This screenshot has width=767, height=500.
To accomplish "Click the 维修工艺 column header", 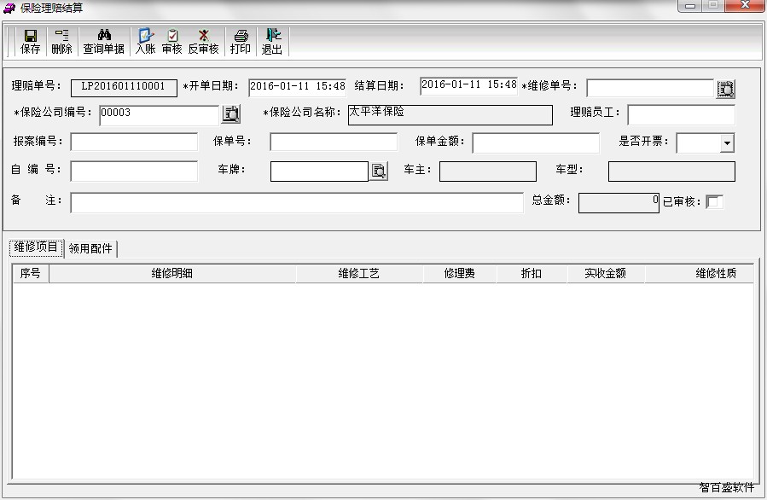I will (359, 273).
